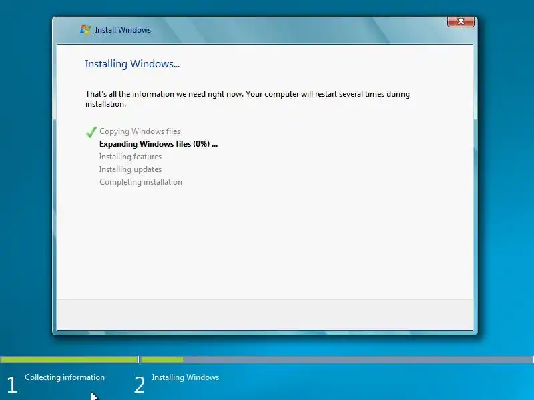This screenshot has width=534, height=400.
Task: Click the Installing Windows progress bar
Action: [337, 359]
